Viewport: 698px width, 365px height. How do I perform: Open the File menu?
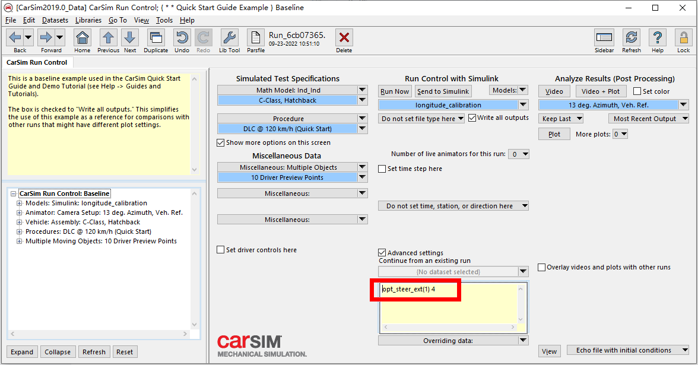pyautogui.click(x=11, y=20)
